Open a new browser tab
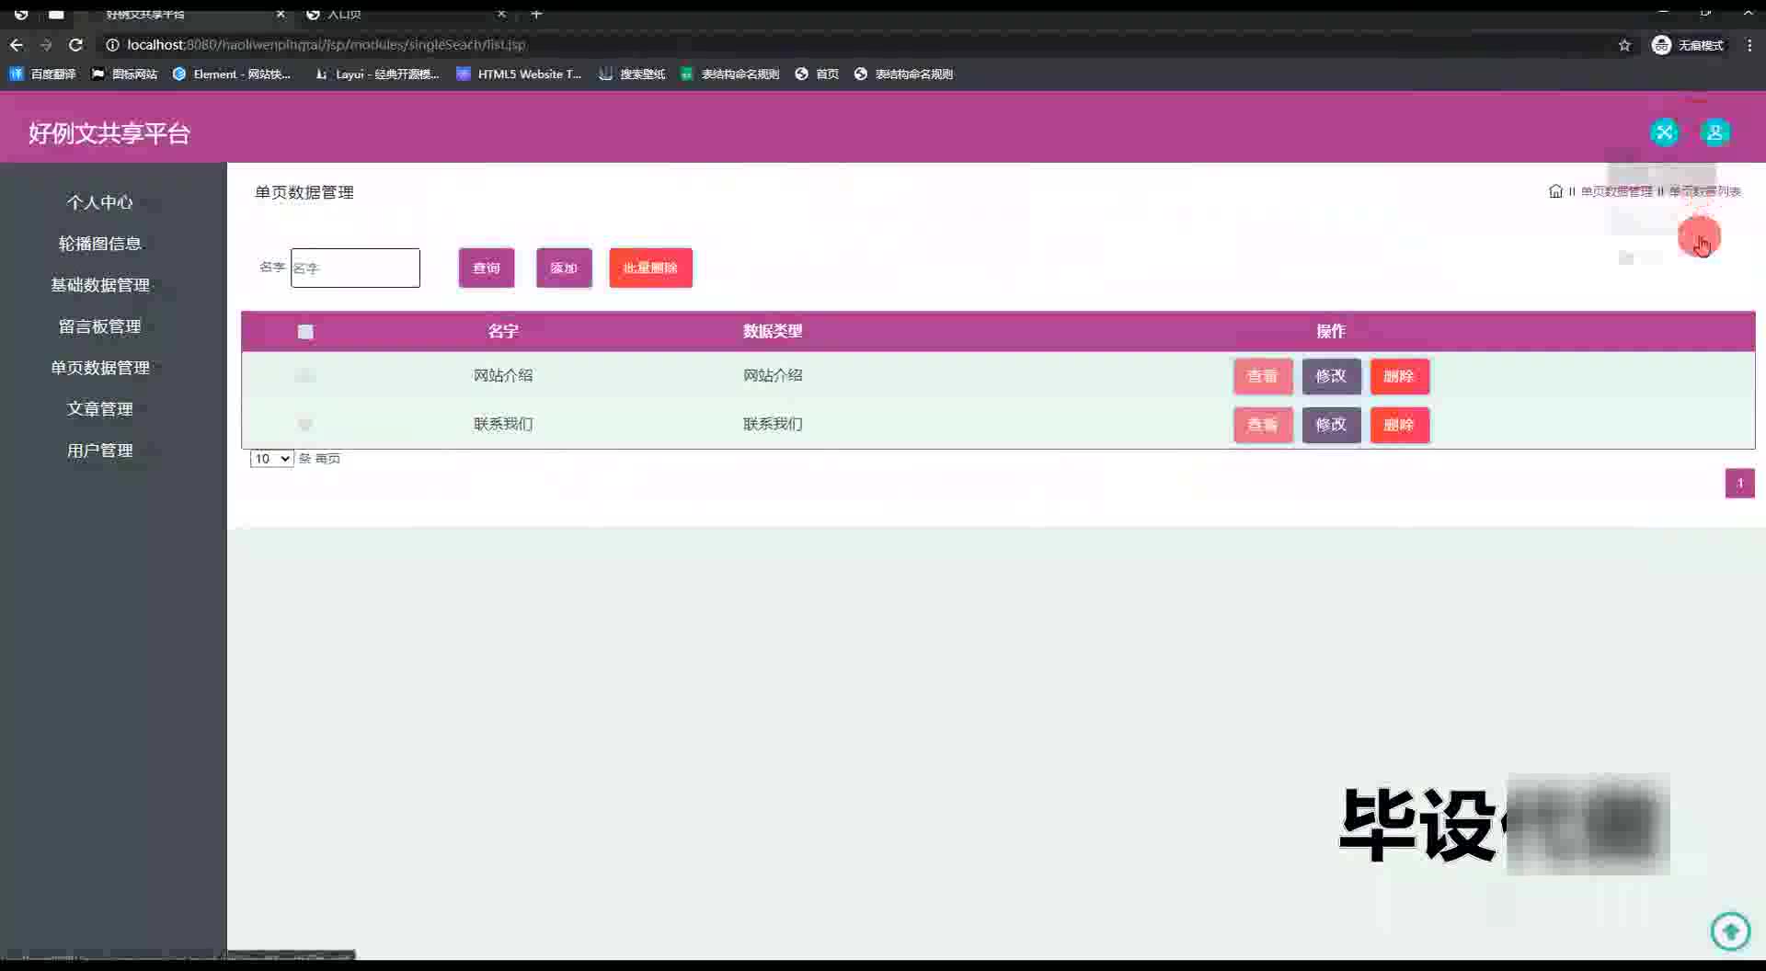Screen dimensions: 1766x971 [x=537, y=14]
